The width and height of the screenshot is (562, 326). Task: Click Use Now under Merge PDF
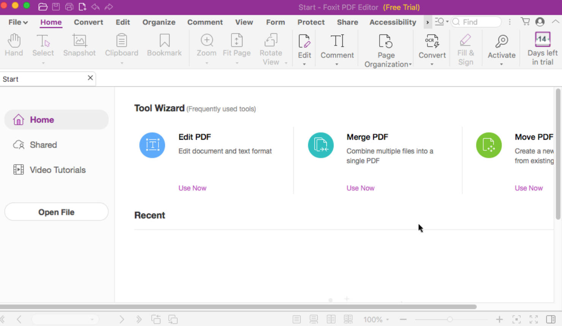(x=360, y=188)
